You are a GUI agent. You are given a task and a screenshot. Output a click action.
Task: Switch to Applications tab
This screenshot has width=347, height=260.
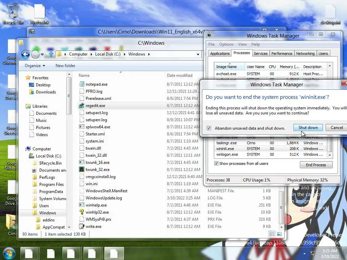220,53
